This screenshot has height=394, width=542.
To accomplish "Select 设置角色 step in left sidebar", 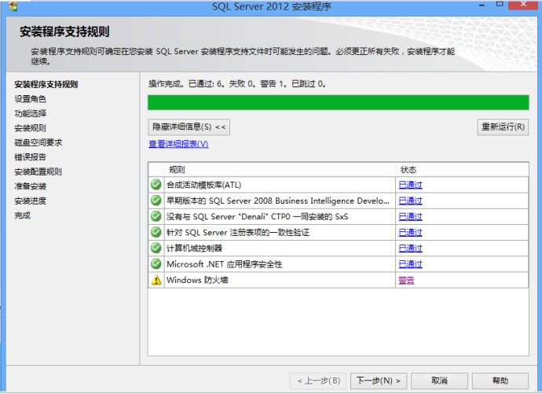I will [x=31, y=99].
